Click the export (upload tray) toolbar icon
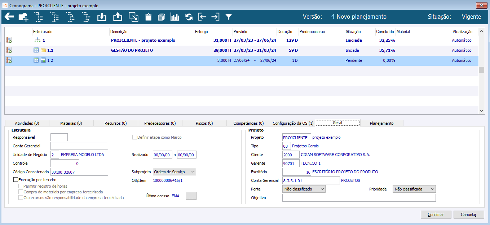 pos(118,17)
